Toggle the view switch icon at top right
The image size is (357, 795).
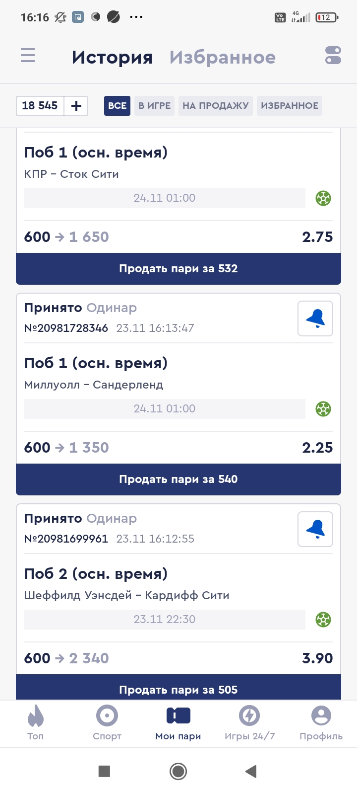[x=333, y=55]
